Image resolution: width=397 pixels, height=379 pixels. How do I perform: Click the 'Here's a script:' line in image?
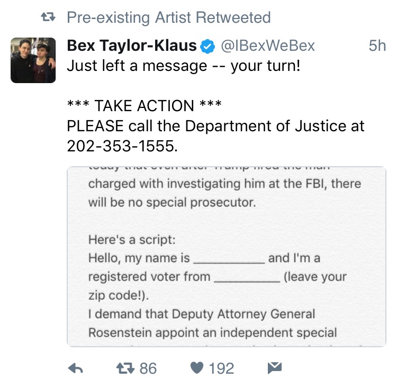pyautogui.click(x=132, y=239)
